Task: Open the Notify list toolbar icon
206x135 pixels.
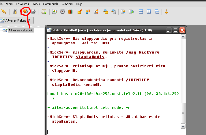Action: coord(123,12)
